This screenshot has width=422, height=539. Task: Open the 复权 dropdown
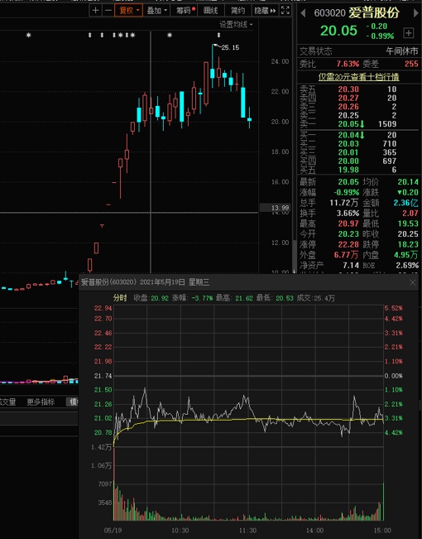(x=129, y=10)
